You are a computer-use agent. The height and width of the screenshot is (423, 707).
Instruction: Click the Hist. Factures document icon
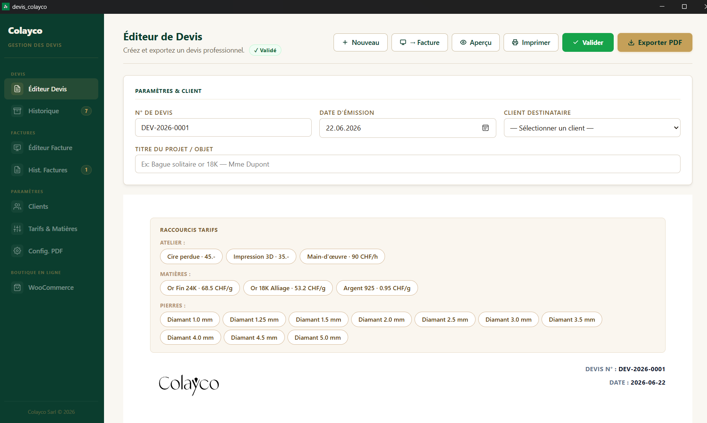click(x=17, y=170)
